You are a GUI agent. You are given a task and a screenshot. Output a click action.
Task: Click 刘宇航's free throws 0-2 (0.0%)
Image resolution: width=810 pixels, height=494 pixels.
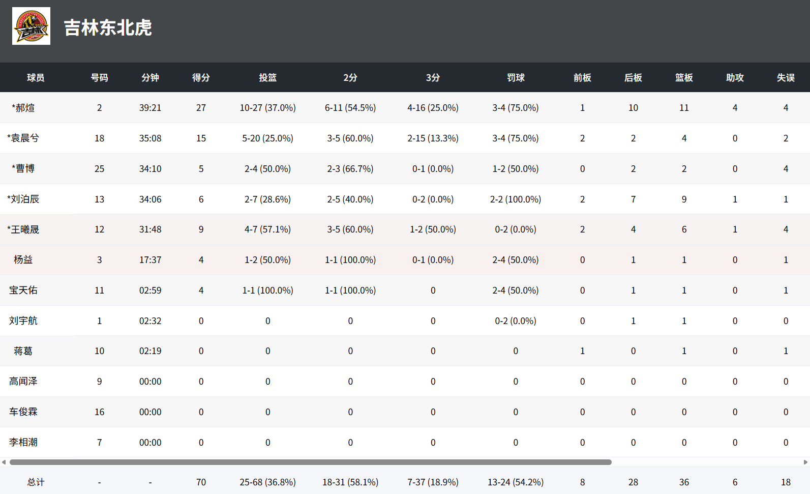(516, 321)
